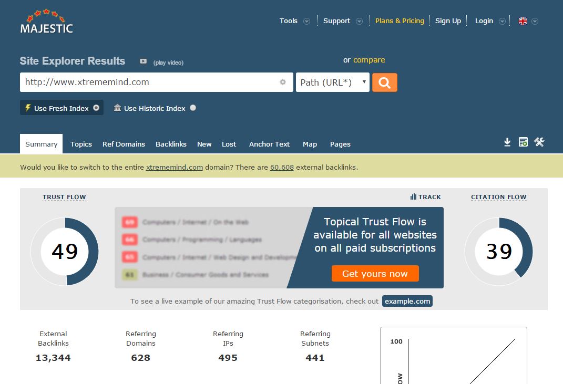The height and width of the screenshot is (384, 563).
Task: Click the URL search input field
Action: [x=150, y=82]
